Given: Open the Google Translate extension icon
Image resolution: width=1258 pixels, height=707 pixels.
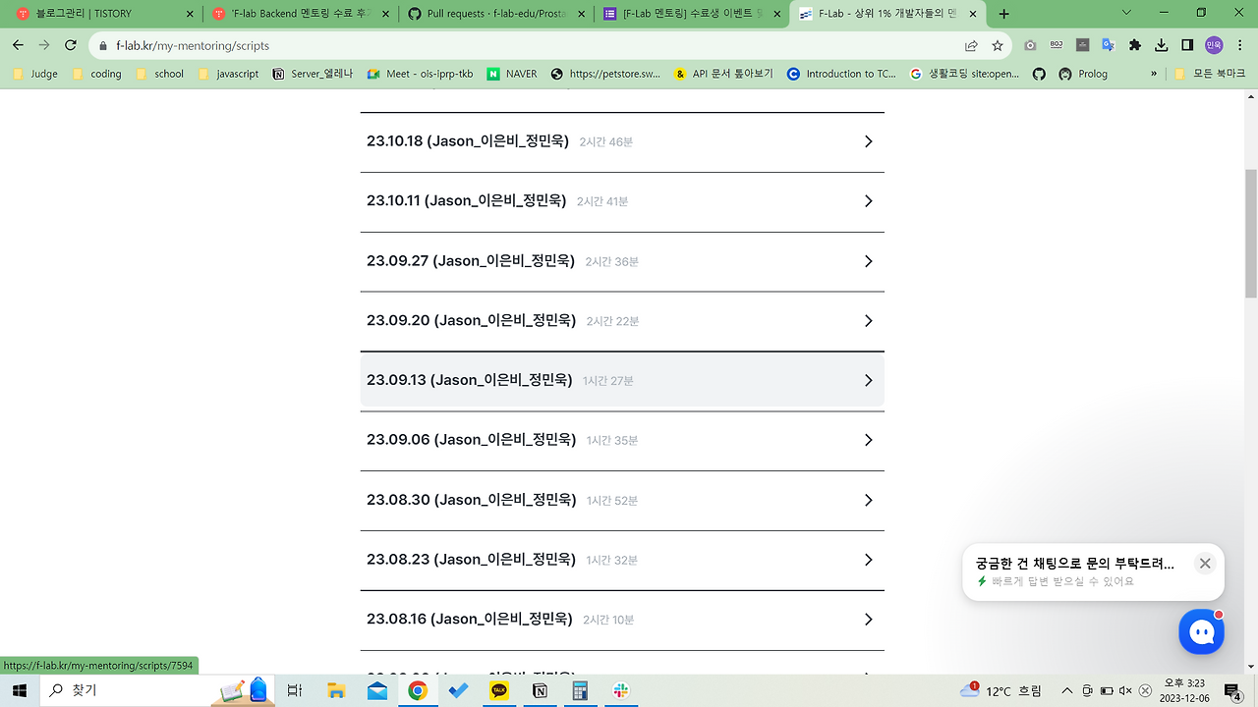Looking at the screenshot, I should [x=1107, y=45].
